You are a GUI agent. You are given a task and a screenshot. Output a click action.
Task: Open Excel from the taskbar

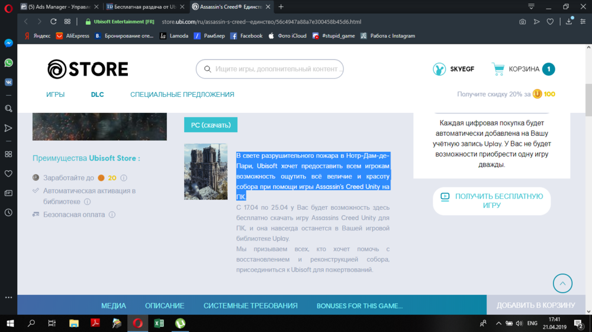click(159, 323)
